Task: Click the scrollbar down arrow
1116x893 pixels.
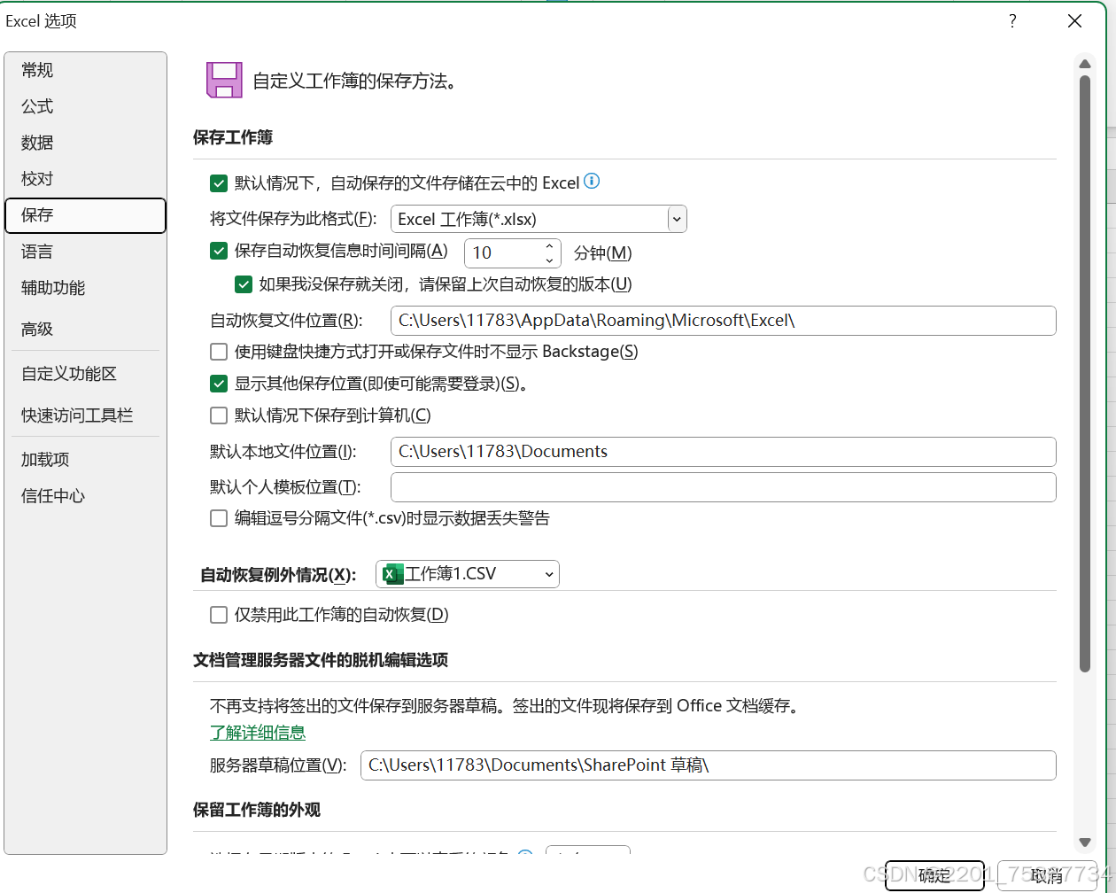Action: tap(1085, 842)
